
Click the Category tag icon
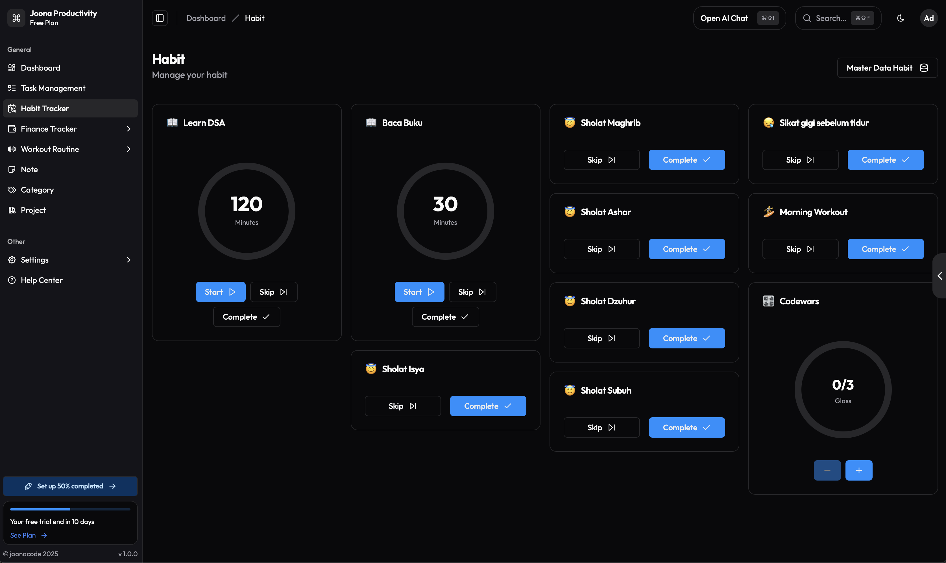pyautogui.click(x=12, y=190)
